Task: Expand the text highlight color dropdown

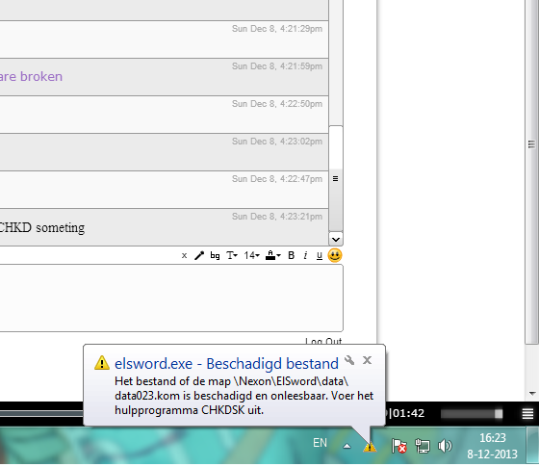Action: pyautogui.click(x=273, y=255)
